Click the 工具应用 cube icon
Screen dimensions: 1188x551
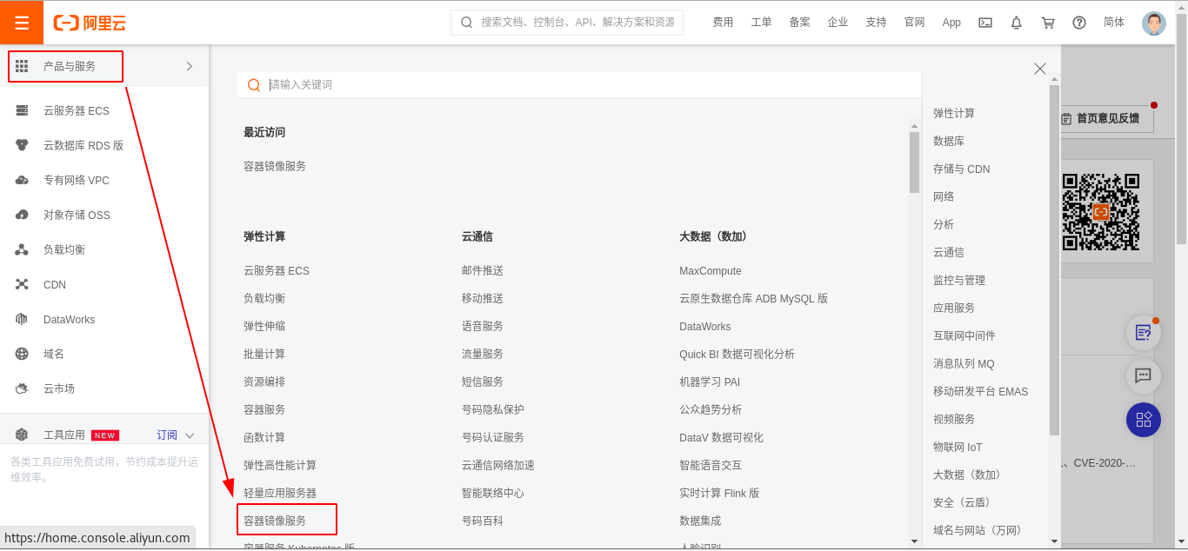22,435
